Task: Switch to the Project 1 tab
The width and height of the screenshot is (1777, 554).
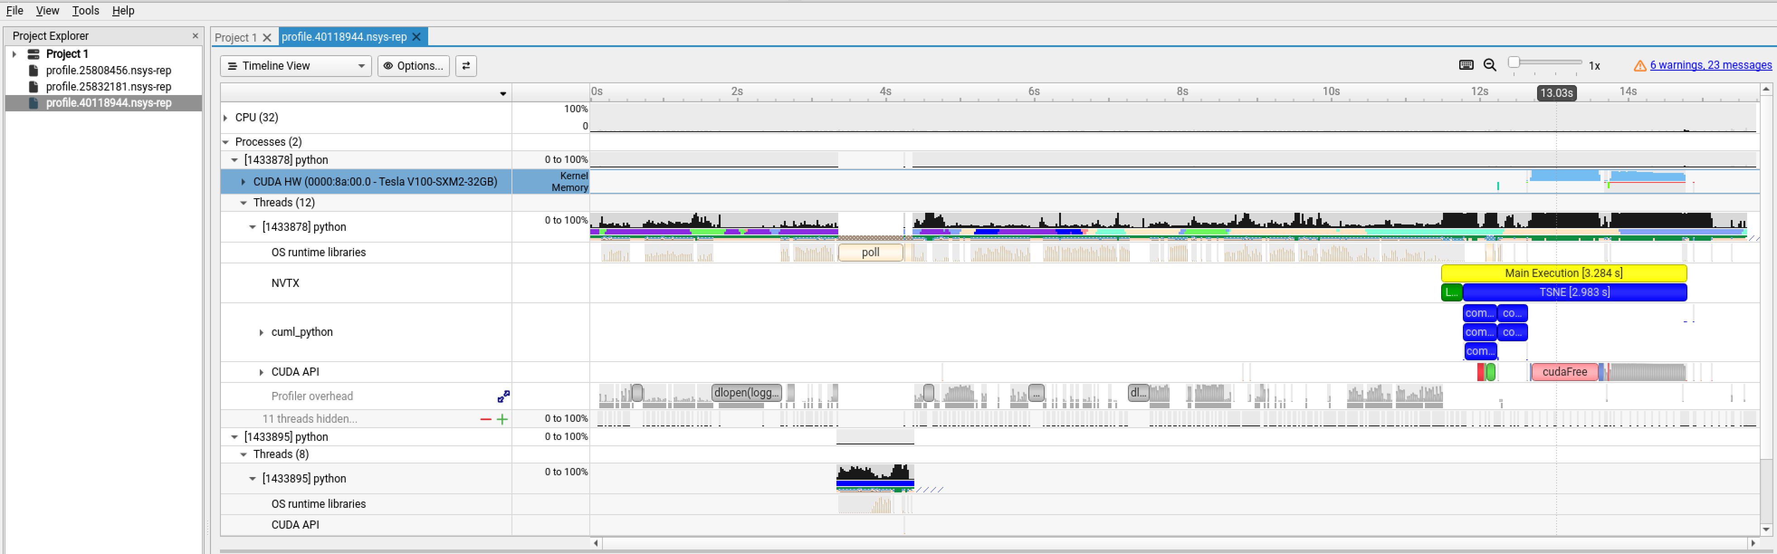Action: 235,37
